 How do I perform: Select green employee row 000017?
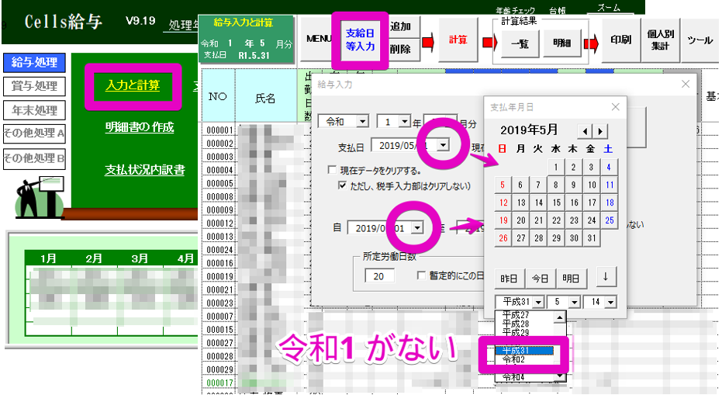pyautogui.click(x=220, y=383)
